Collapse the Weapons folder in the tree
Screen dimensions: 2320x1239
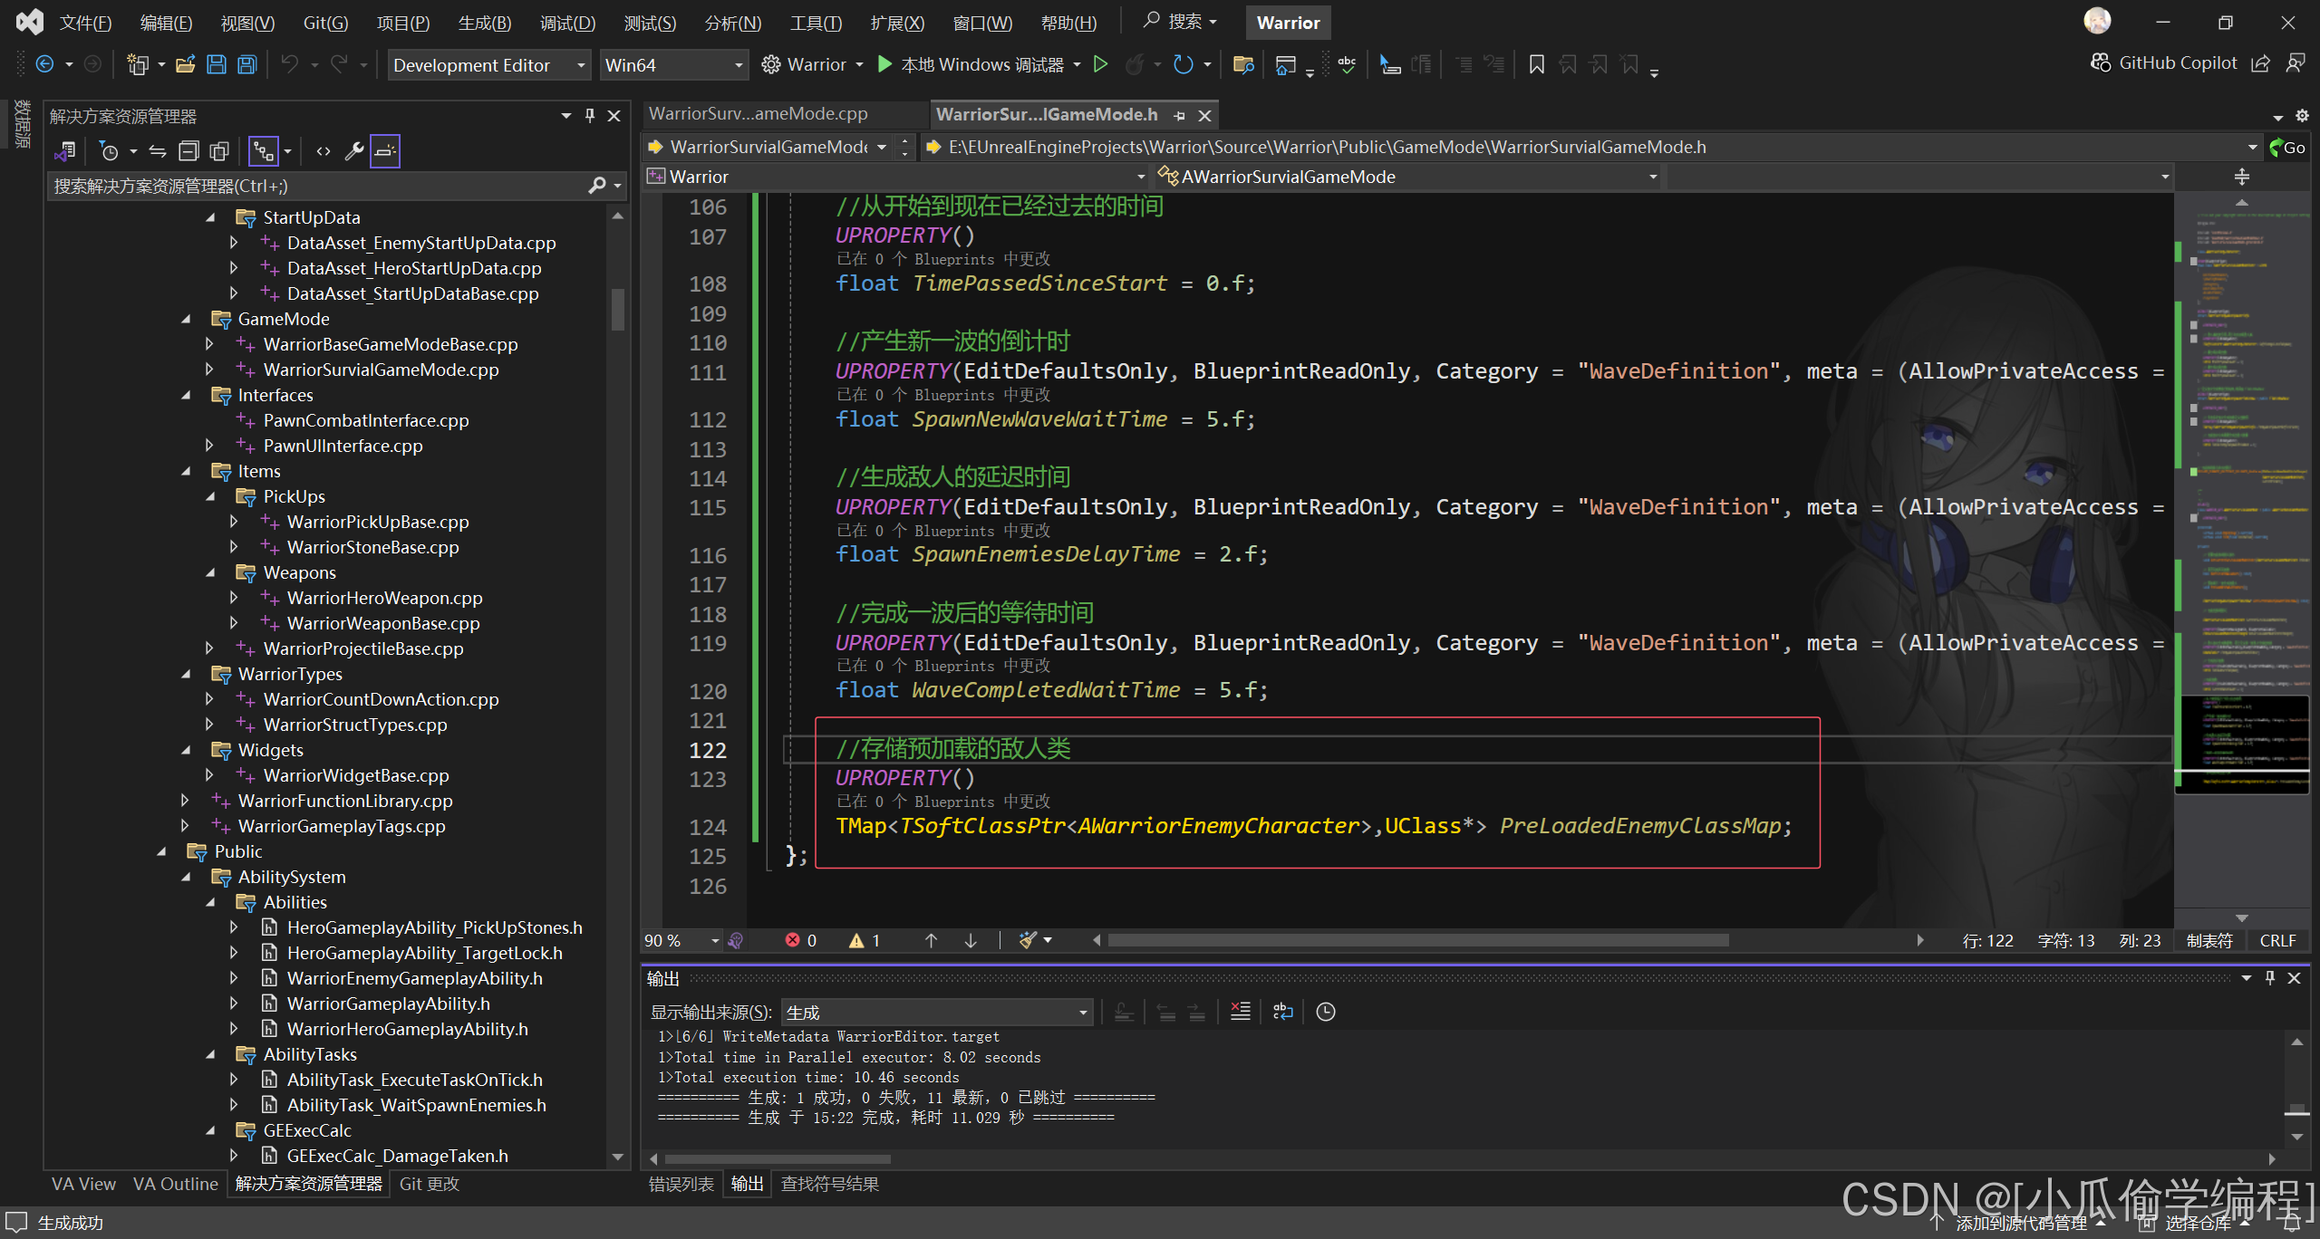[x=210, y=572]
